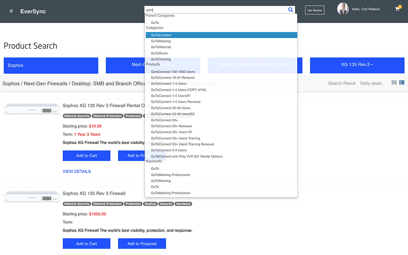The width and height of the screenshot is (408, 255).
Task: Choose GoToConnect 5-9 Users product
Action: [169, 150]
